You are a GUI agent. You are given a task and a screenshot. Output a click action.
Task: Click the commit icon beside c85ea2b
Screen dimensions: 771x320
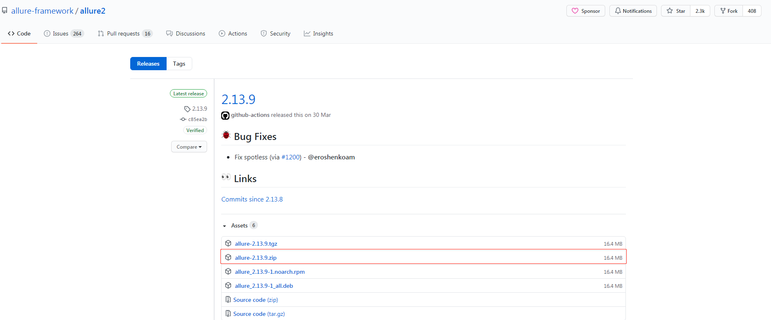click(183, 119)
